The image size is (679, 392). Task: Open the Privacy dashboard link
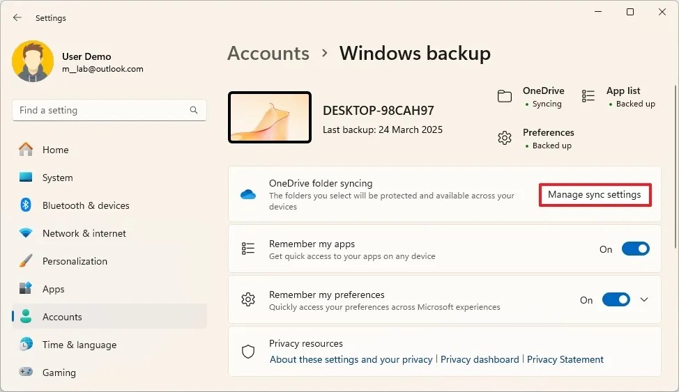pyautogui.click(x=480, y=359)
